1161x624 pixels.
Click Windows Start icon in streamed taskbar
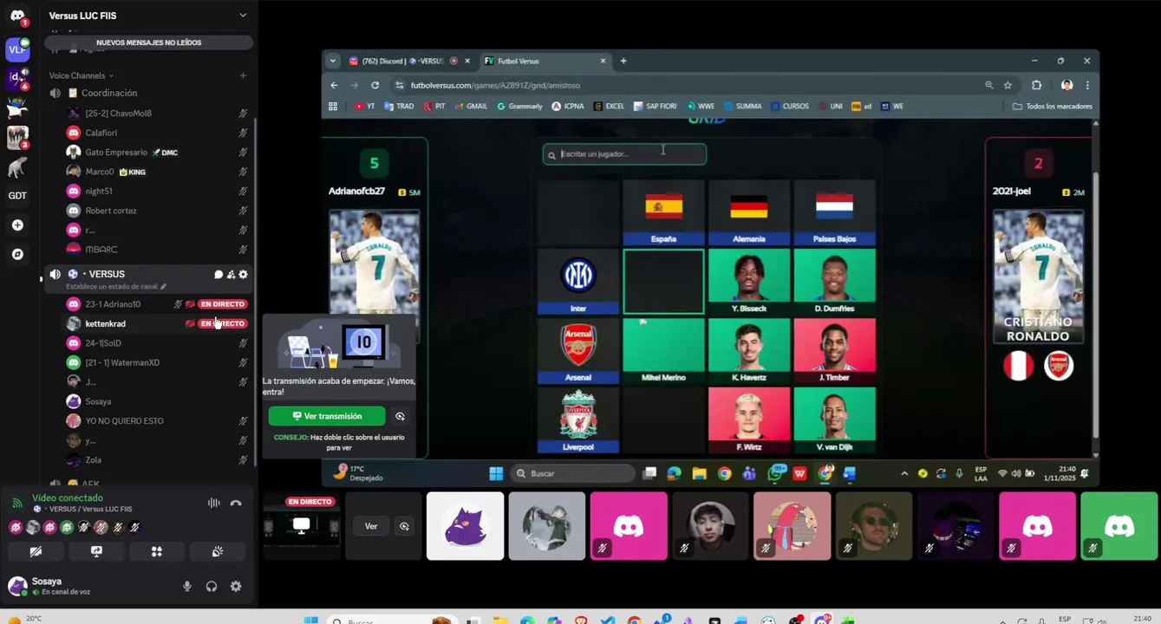pyautogui.click(x=496, y=473)
